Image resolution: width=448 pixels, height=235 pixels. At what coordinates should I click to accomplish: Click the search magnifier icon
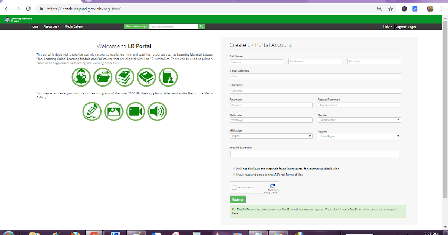pos(201,26)
